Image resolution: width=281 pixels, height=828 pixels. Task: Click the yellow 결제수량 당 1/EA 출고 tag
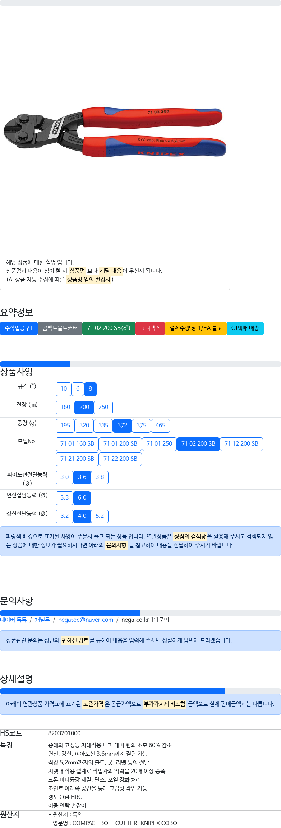click(196, 328)
